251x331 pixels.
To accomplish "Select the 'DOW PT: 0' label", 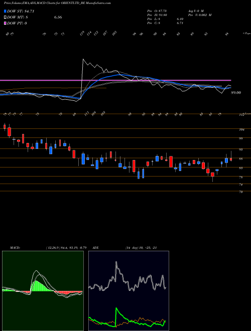I will tap(17, 23).
